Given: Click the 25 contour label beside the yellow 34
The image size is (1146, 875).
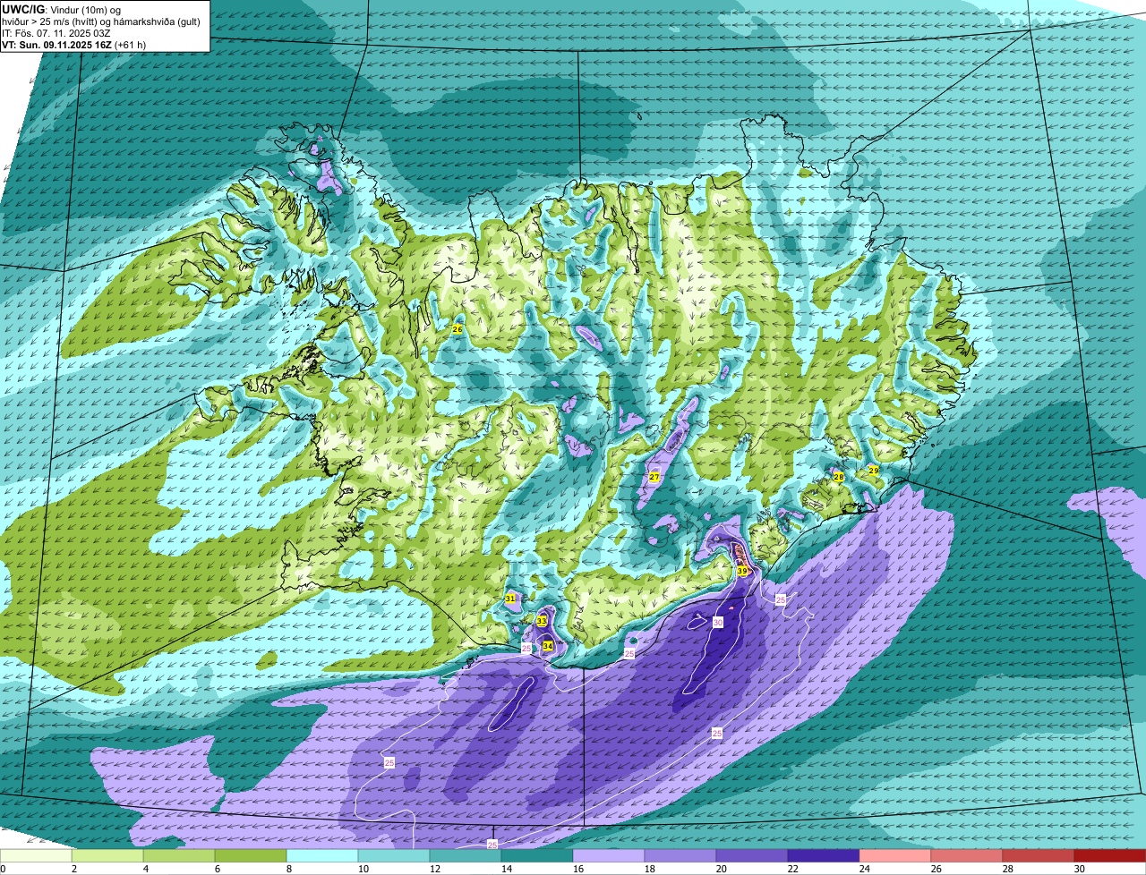Looking at the screenshot, I should click(526, 648).
